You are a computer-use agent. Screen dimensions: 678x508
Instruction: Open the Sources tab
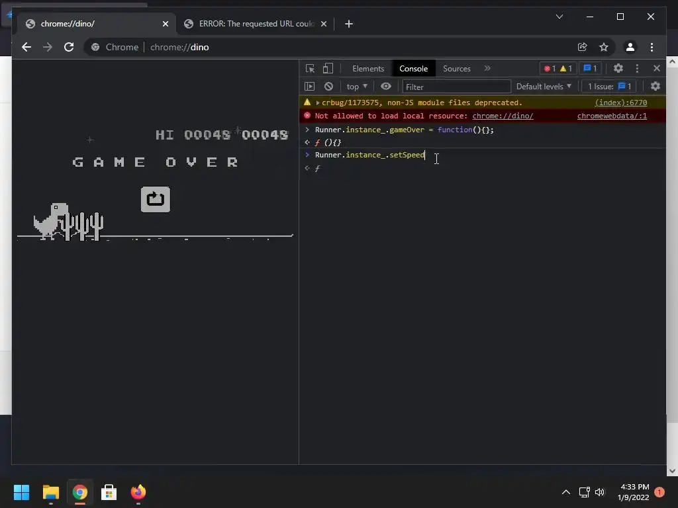pos(457,69)
